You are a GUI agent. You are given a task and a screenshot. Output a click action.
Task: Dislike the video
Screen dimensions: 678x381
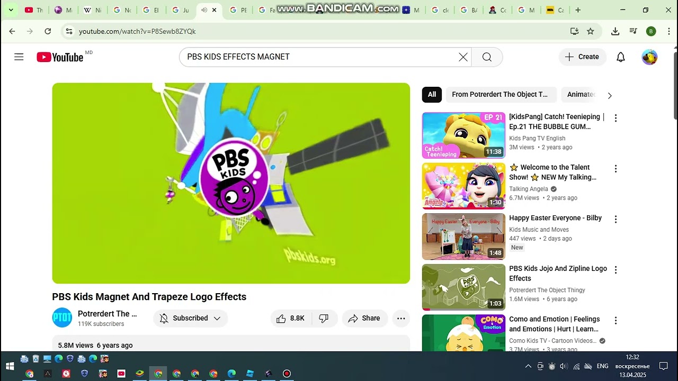pyautogui.click(x=324, y=318)
